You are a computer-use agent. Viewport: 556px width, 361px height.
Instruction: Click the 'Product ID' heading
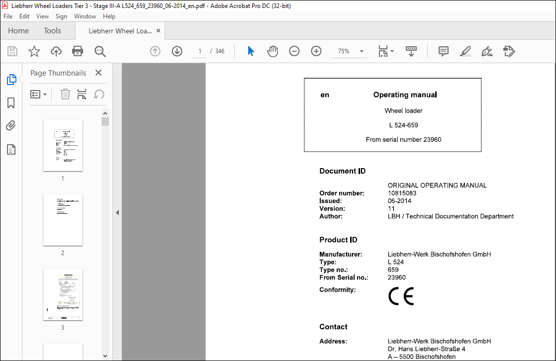coord(338,240)
